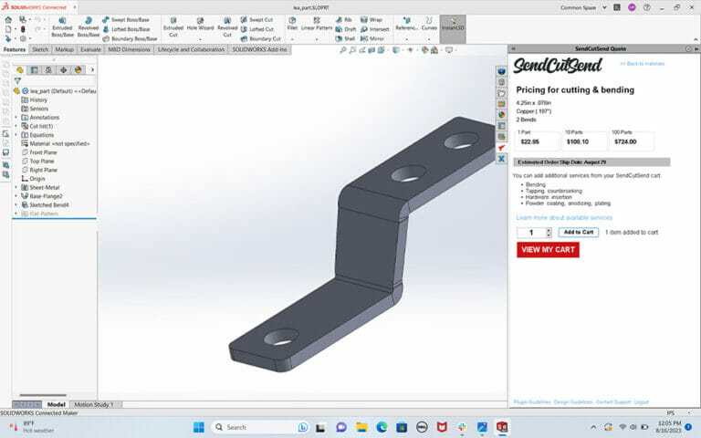Open Windows Start menu from taskbar

(198, 426)
